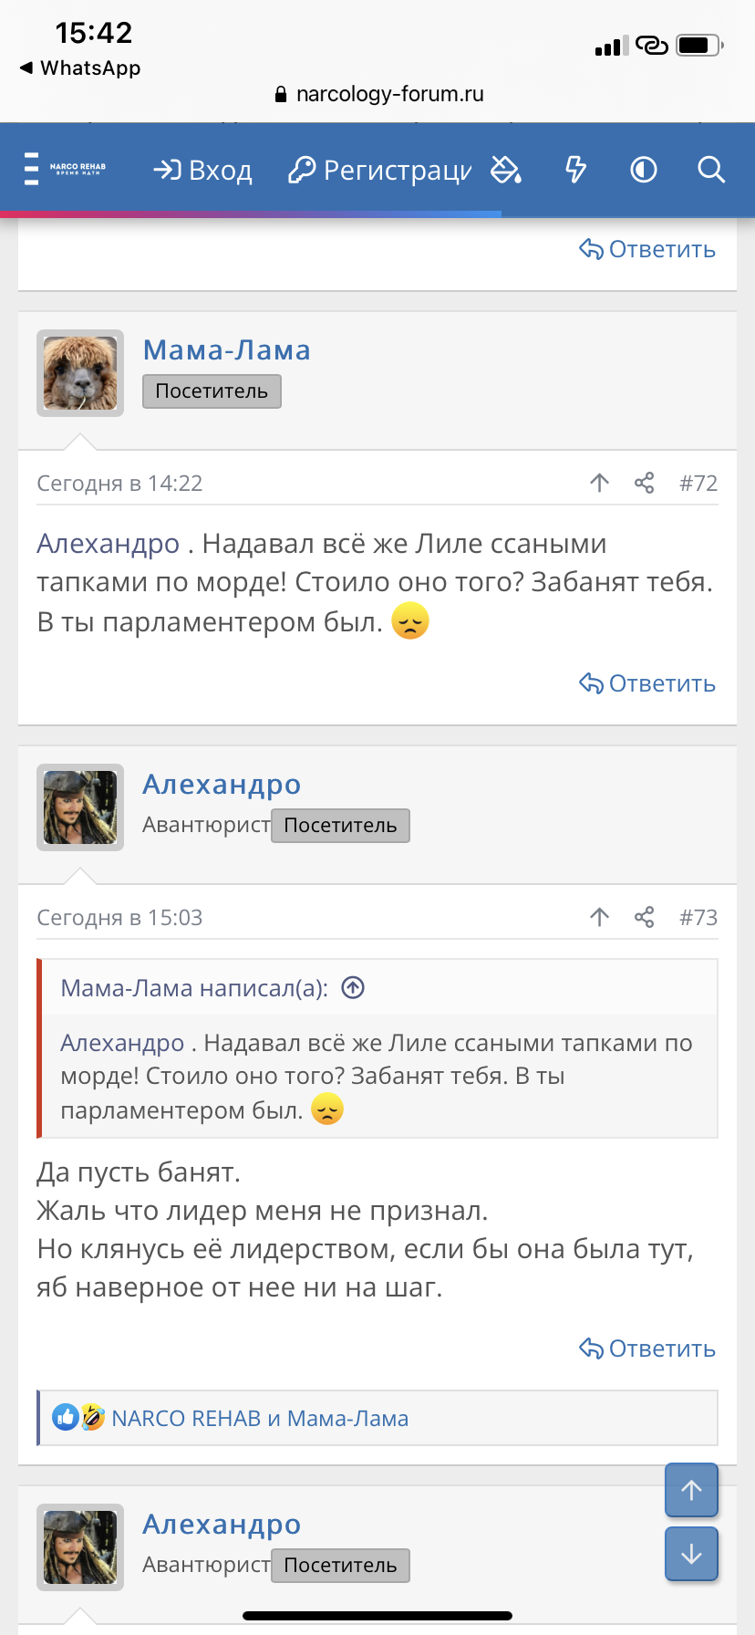Open the hamburger navigation menu
The image size is (755, 1635).
[32, 170]
